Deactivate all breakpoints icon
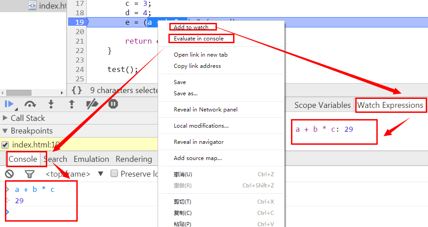 point(92,104)
